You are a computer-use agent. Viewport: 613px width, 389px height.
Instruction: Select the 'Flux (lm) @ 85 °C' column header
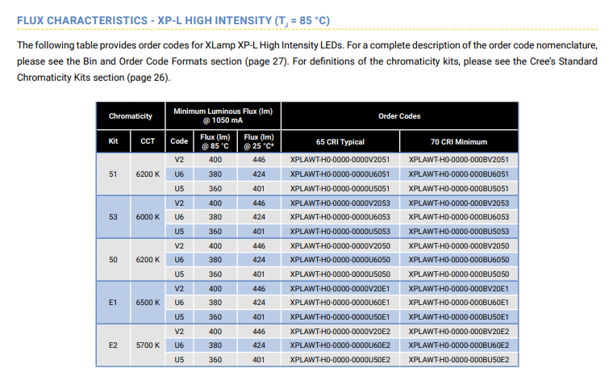215,142
